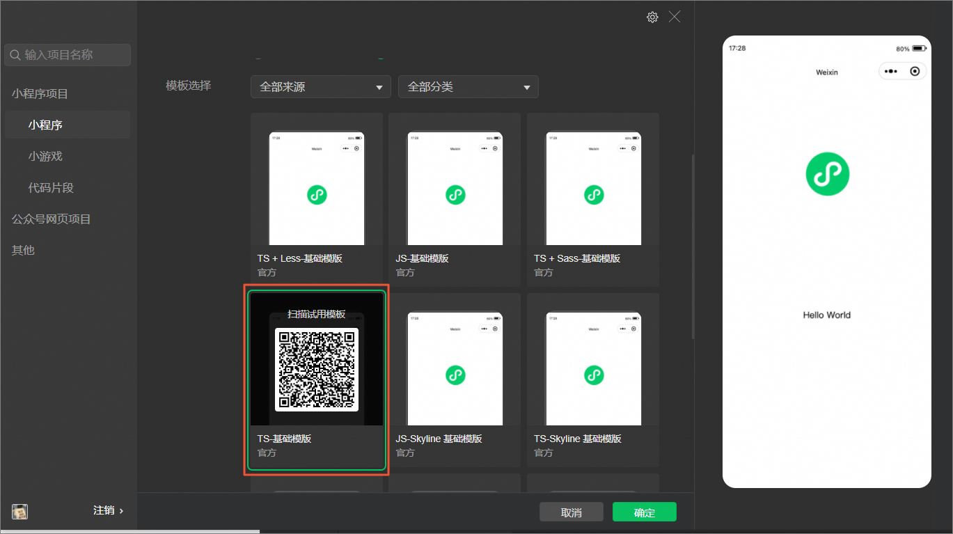Choose the JS-基础模版 template
The height and width of the screenshot is (534, 953).
[x=455, y=200]
